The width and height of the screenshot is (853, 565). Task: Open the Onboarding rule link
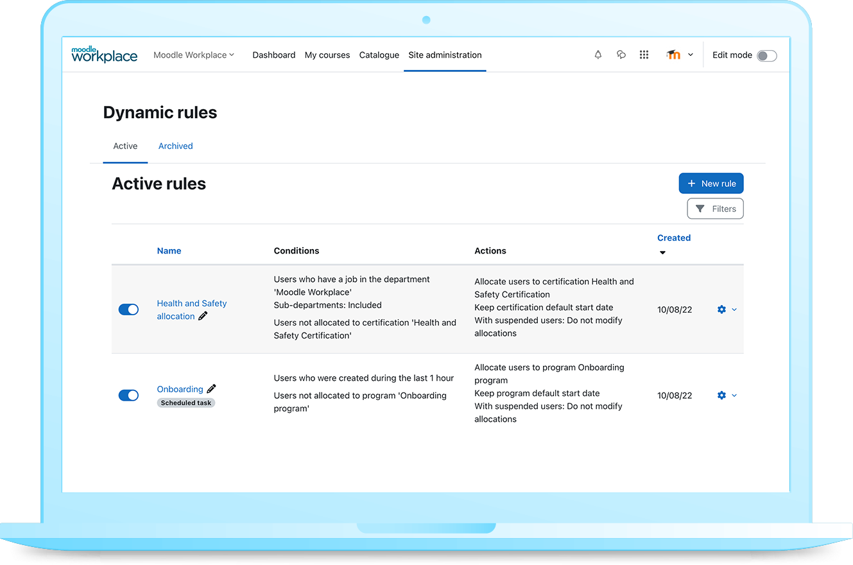click(180, 389)
